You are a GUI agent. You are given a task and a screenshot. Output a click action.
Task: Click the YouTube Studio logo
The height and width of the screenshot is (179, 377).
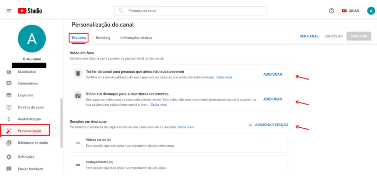[30, 11]
